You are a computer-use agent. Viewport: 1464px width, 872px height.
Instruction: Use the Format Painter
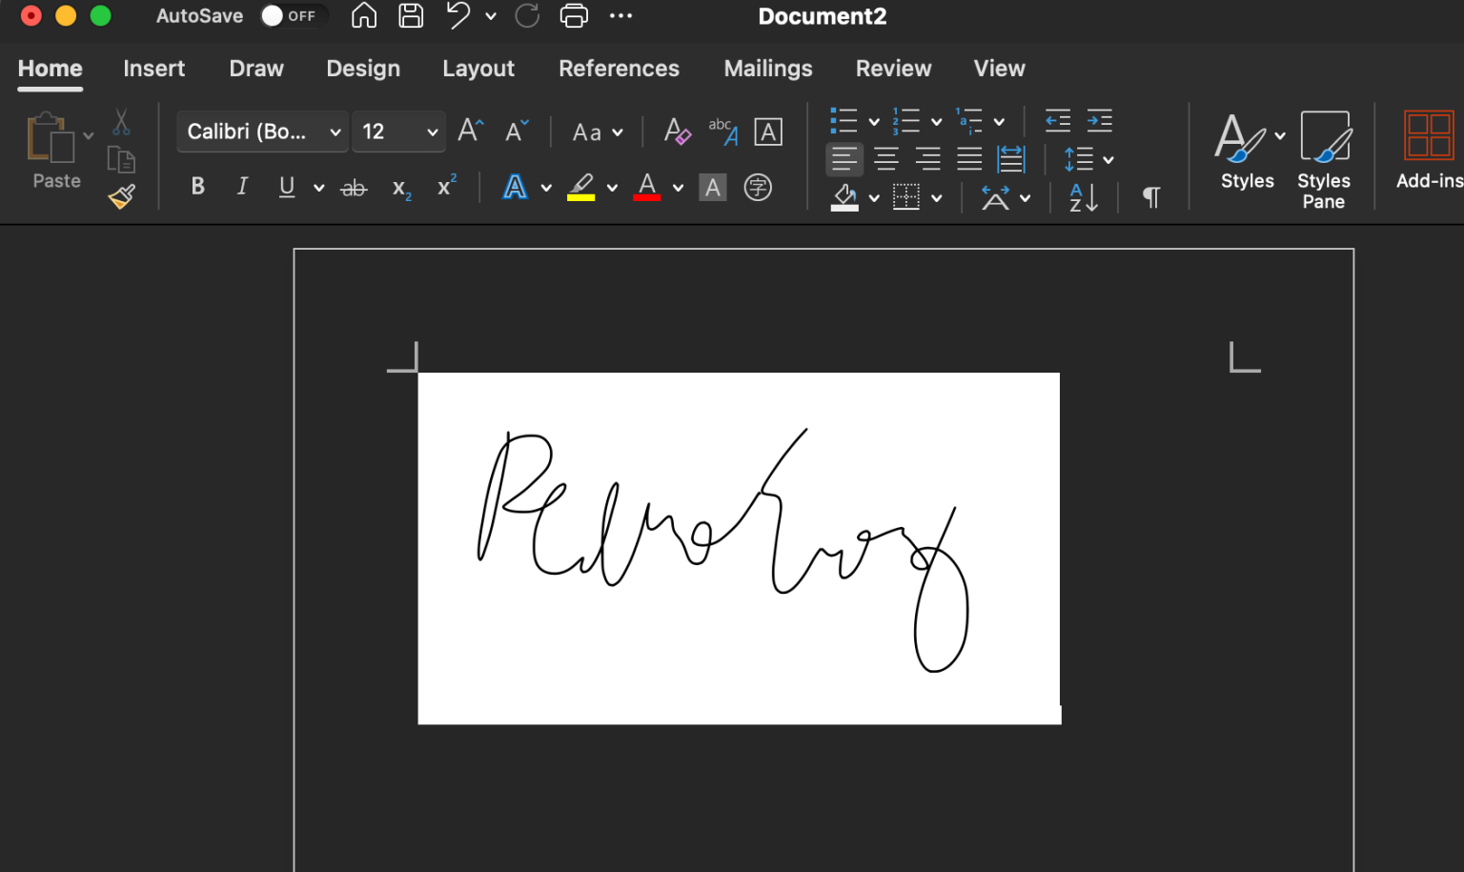pyautogui.click(x=121, y=196)
